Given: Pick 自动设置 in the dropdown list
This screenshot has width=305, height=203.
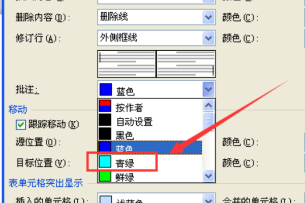Looking at the screenshot, I should (x=150, y=120).
